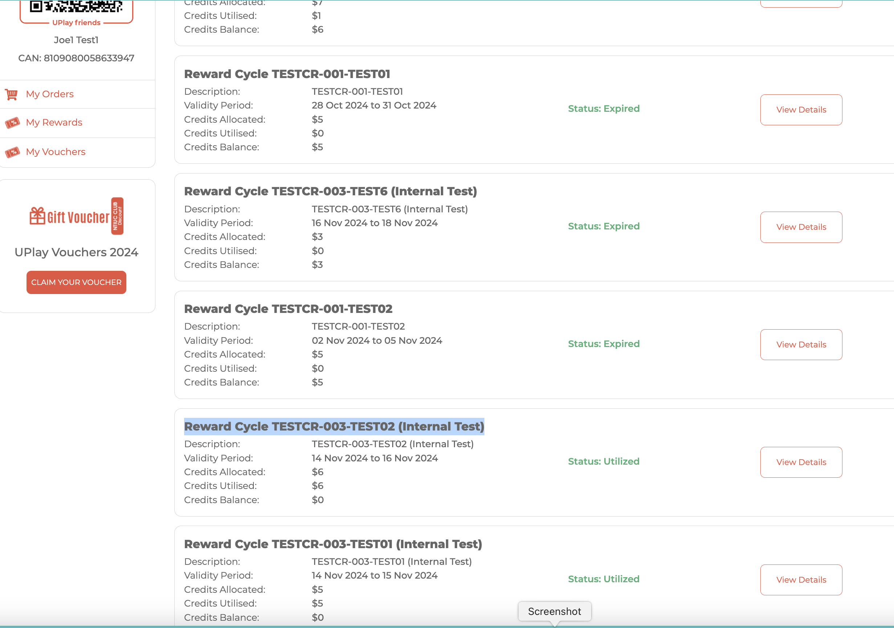Go to the My Vouchers page
The width and height of the screenshot is (894, 628).
tap(56, 152)
